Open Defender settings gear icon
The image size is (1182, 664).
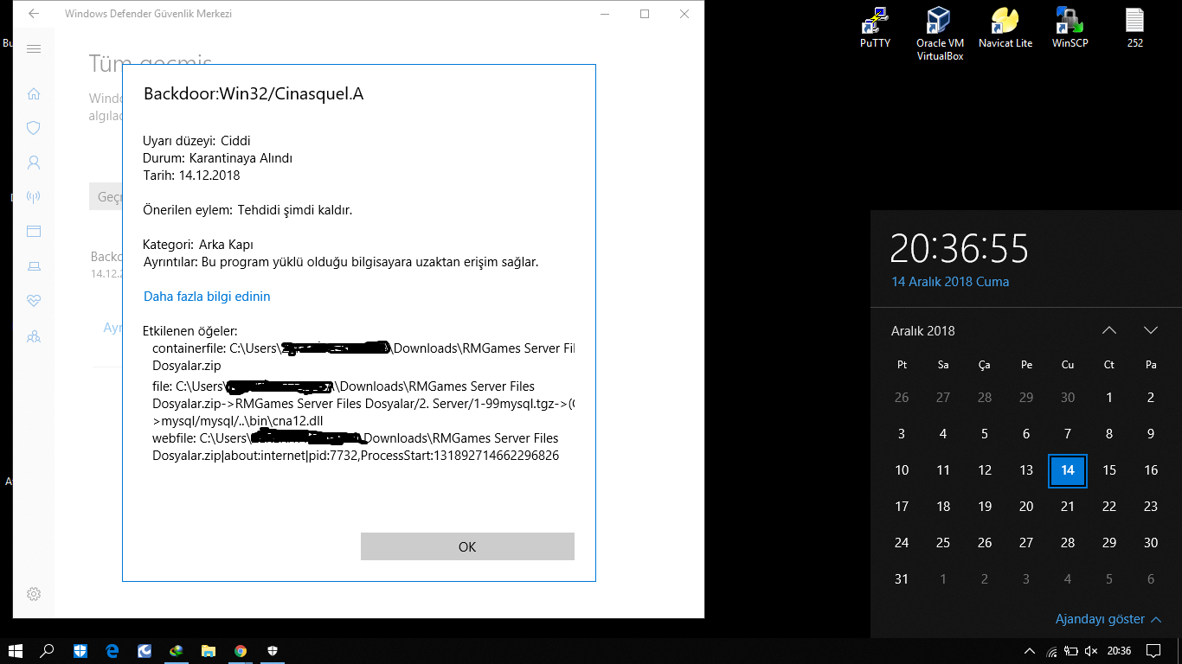34,594
